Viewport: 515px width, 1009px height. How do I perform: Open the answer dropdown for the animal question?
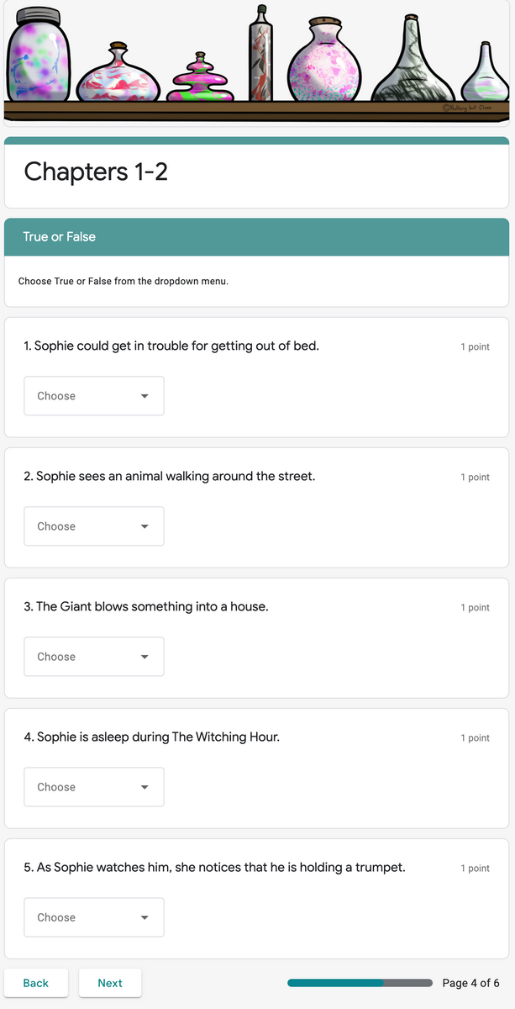click(93, 526)
